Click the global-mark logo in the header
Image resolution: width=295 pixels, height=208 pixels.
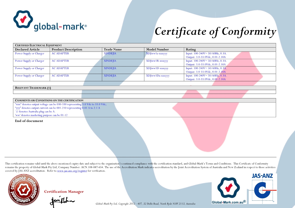click(x=50, y=21)
